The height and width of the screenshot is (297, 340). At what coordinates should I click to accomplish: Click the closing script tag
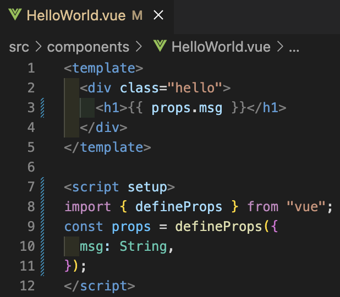tap(100, 286)
